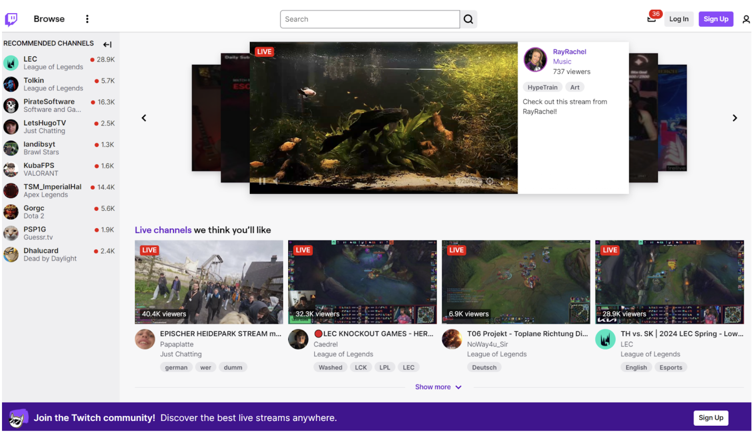This screenshot has height=433, width=755.
Task: Open the video quality settings gear
Action: click(489, 181)
